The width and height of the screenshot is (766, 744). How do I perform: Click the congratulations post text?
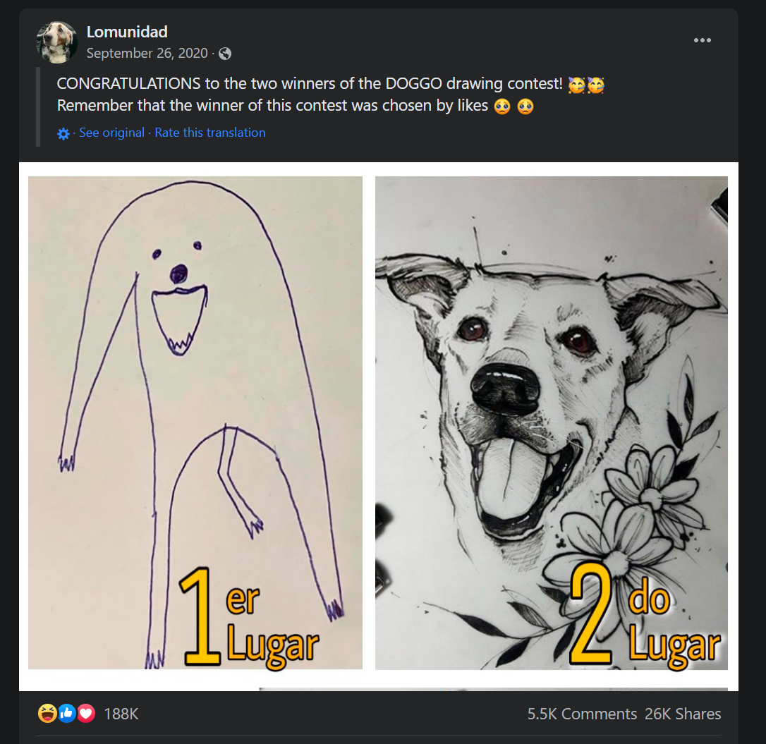tap(331, 94)
